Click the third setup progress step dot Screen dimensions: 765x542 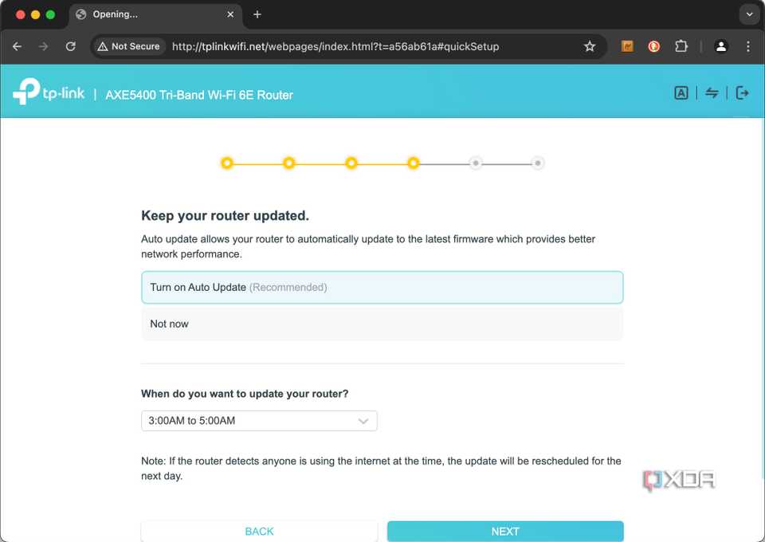351,163
